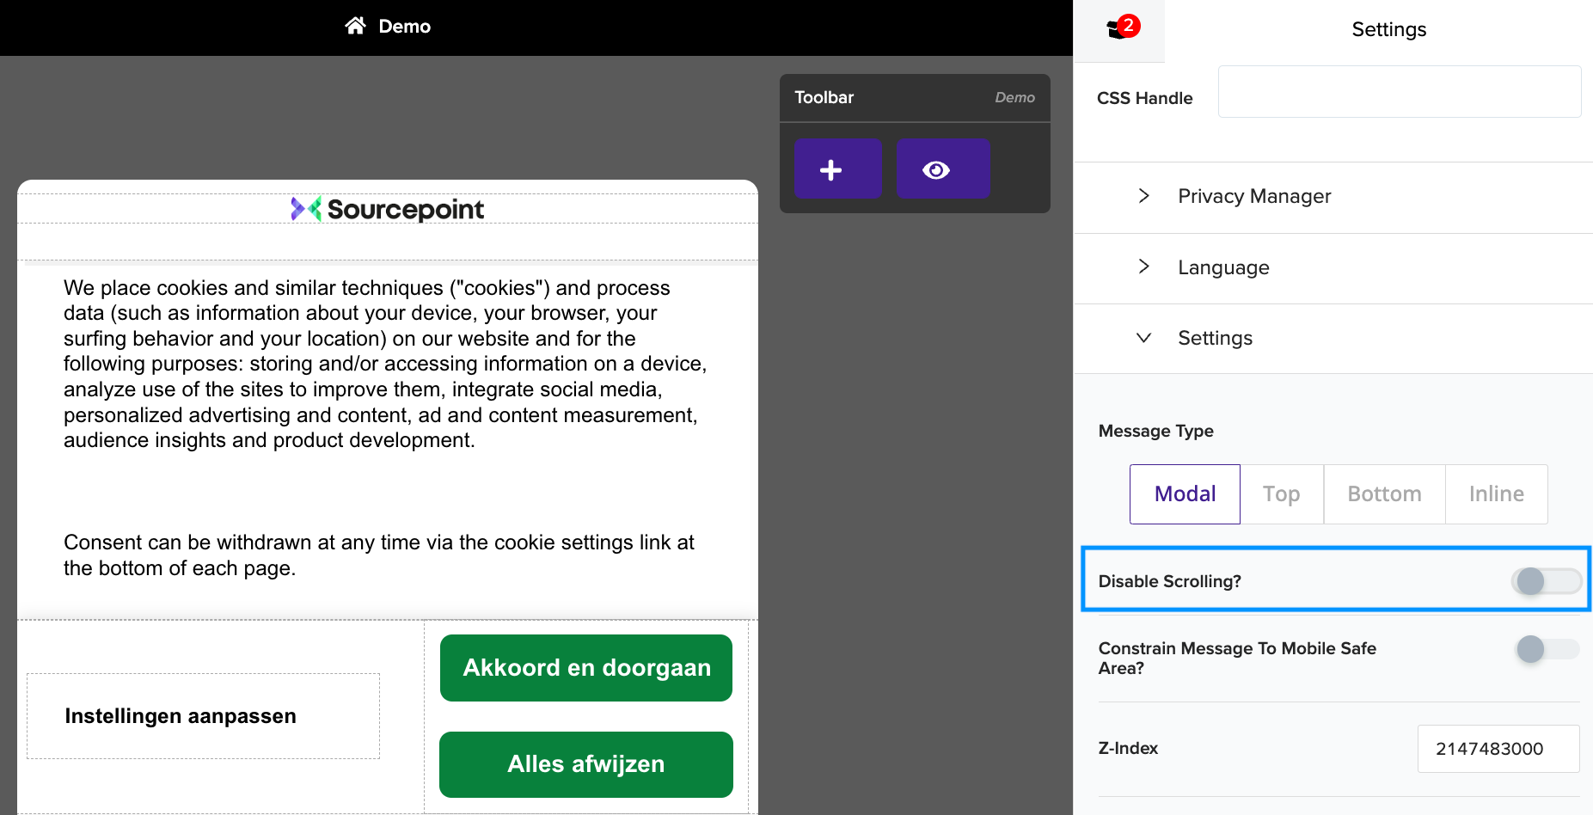Select the Modal message type
The width and height of the screenshot is (1593, 815).
[1185, 493]
